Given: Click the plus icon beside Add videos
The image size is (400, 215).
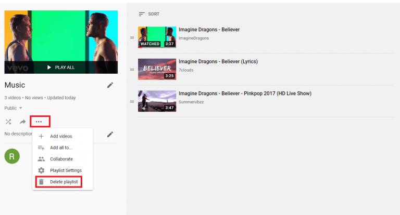Looking at the screenshot, I should point(41,137).
